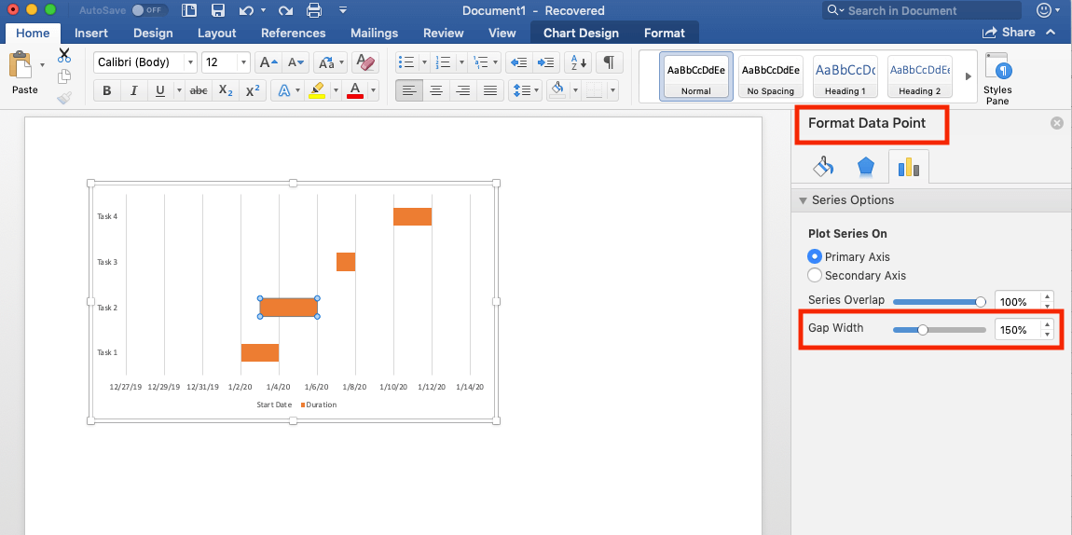Open the Calibri (Body) font dropdown
1072x535 pixels.
coord(144,62)
